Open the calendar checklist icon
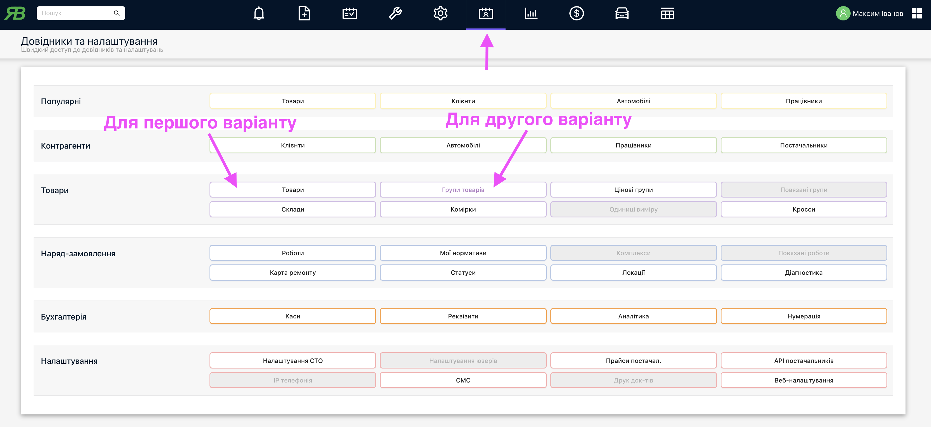Image resolution: width=931 pixels, height=427 pixels. (x=350, y=14)
